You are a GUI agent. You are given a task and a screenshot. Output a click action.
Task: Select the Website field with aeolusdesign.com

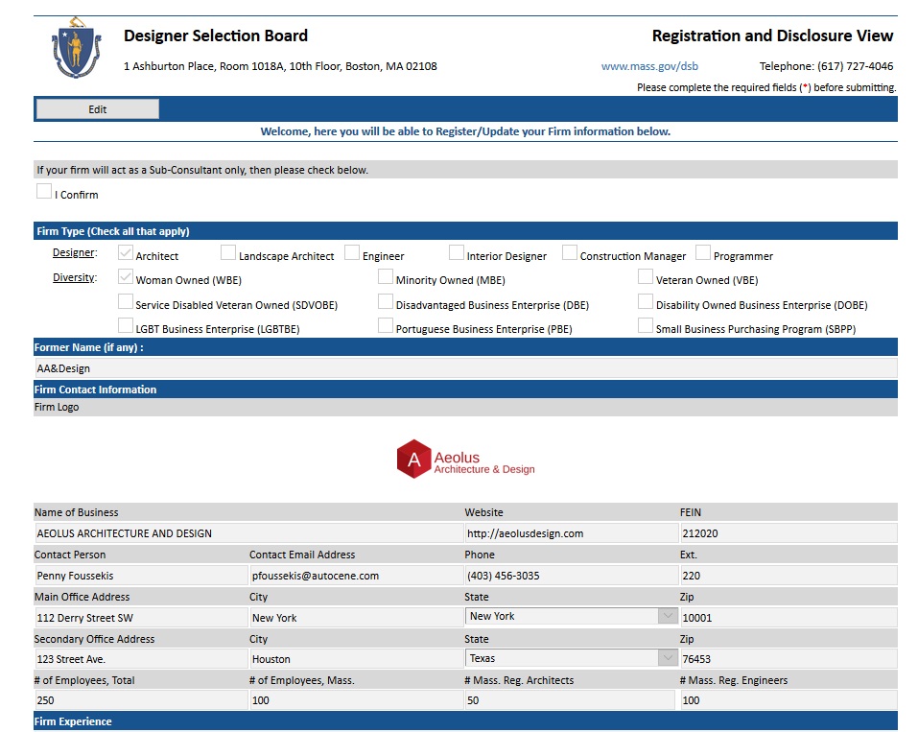(570, 533)
